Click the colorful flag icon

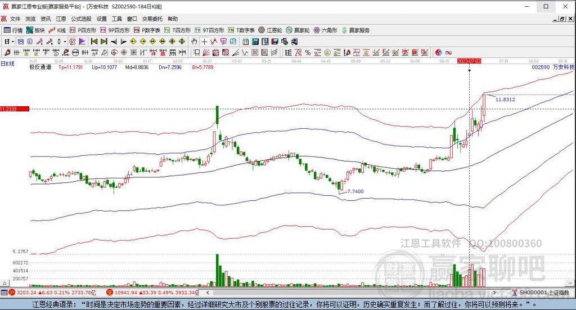coord(82,42)
